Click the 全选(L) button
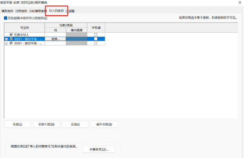The image size is (244, 158). (x=17, y=124)
